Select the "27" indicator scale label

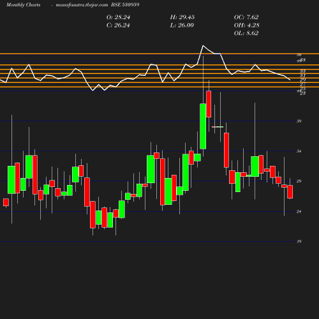coord(302,84)
